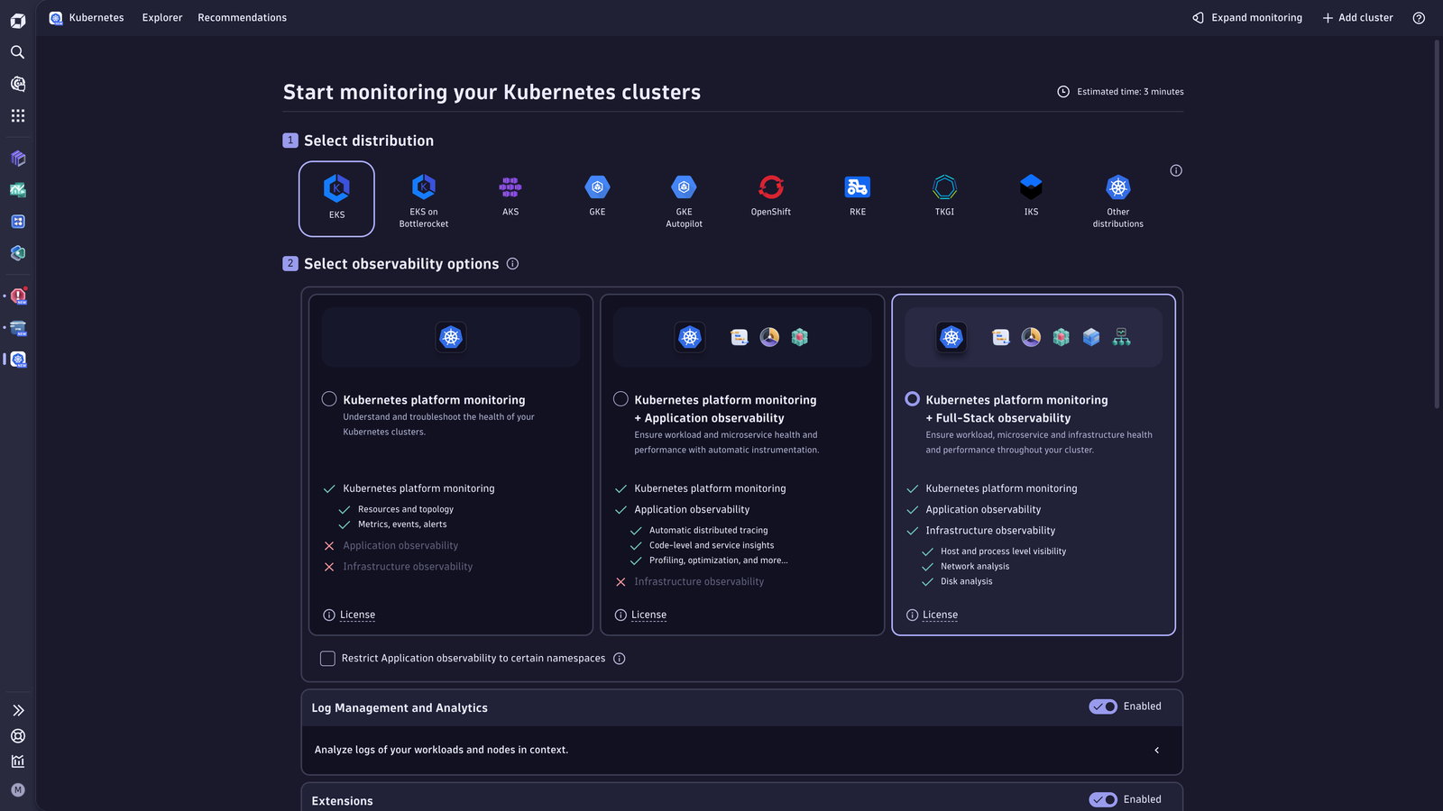Open the chart icon near the sidebar bottom
The width and height of the screenshot is (1443, 811).
[x=18, y=761]
